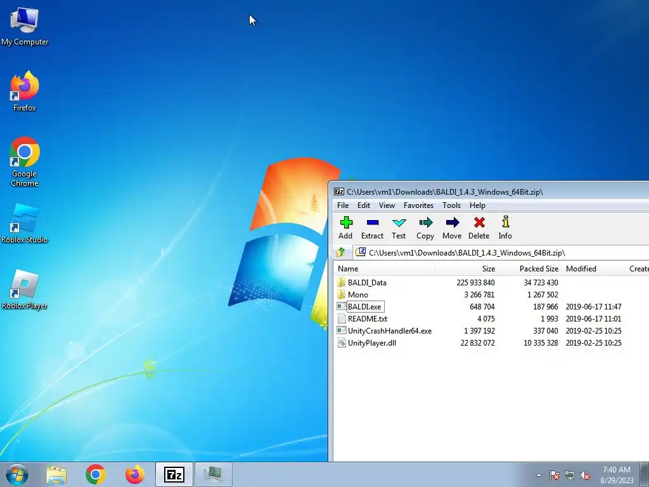Extract files with the Extract toolbar icon

372,228
